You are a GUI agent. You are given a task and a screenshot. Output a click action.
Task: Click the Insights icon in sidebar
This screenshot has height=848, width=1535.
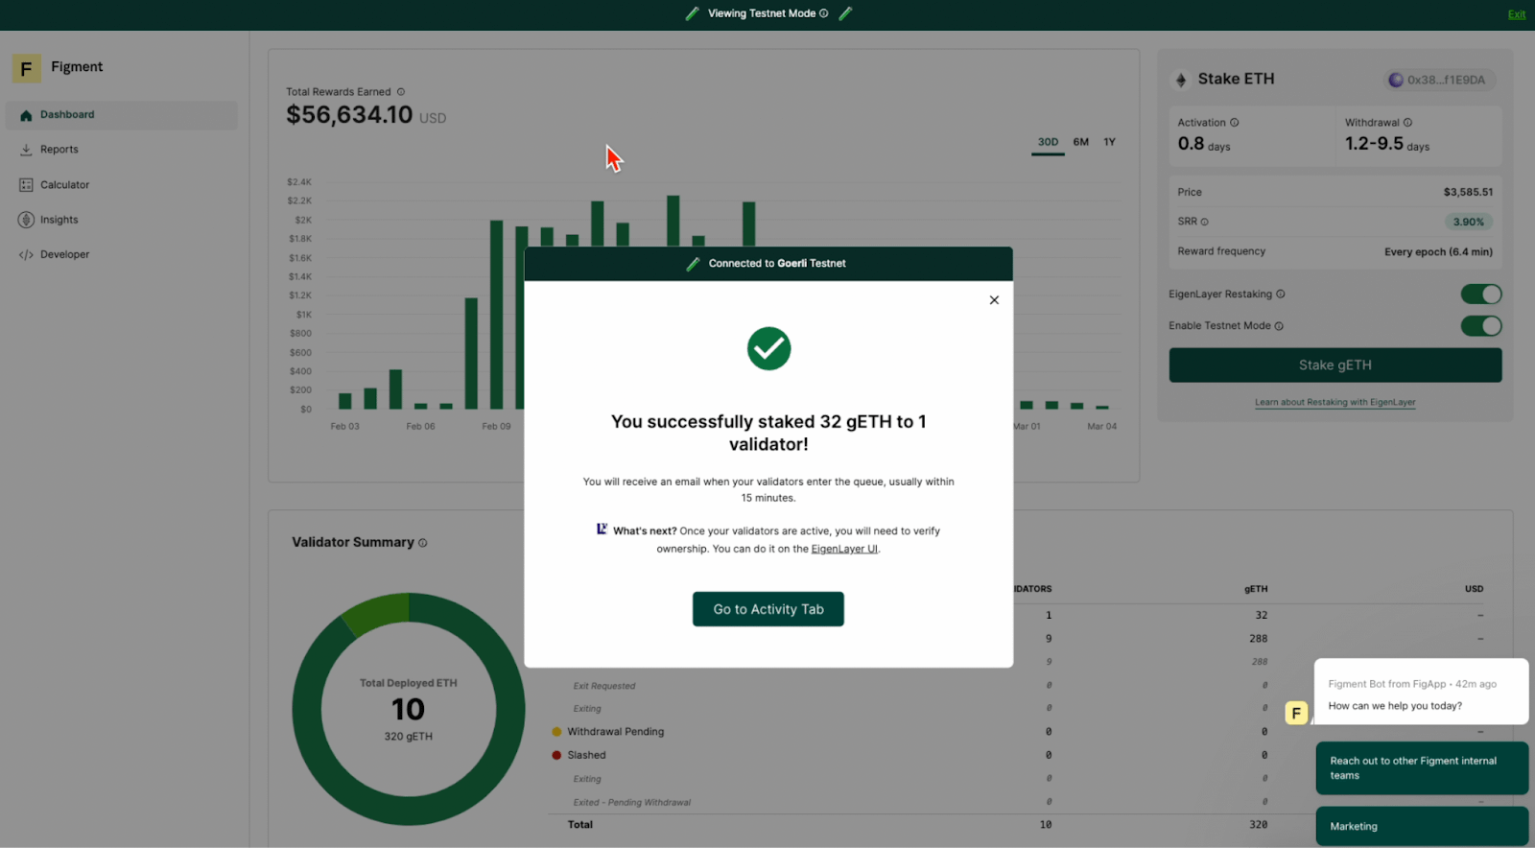pyautogui.click(x=26, y=220)
